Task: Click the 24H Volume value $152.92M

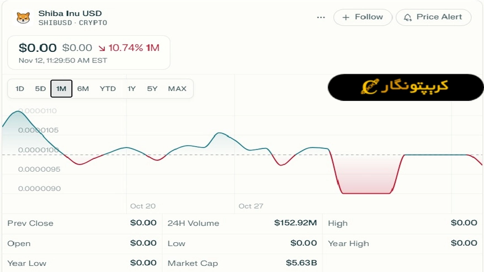Action: click(x=296, y=223)
